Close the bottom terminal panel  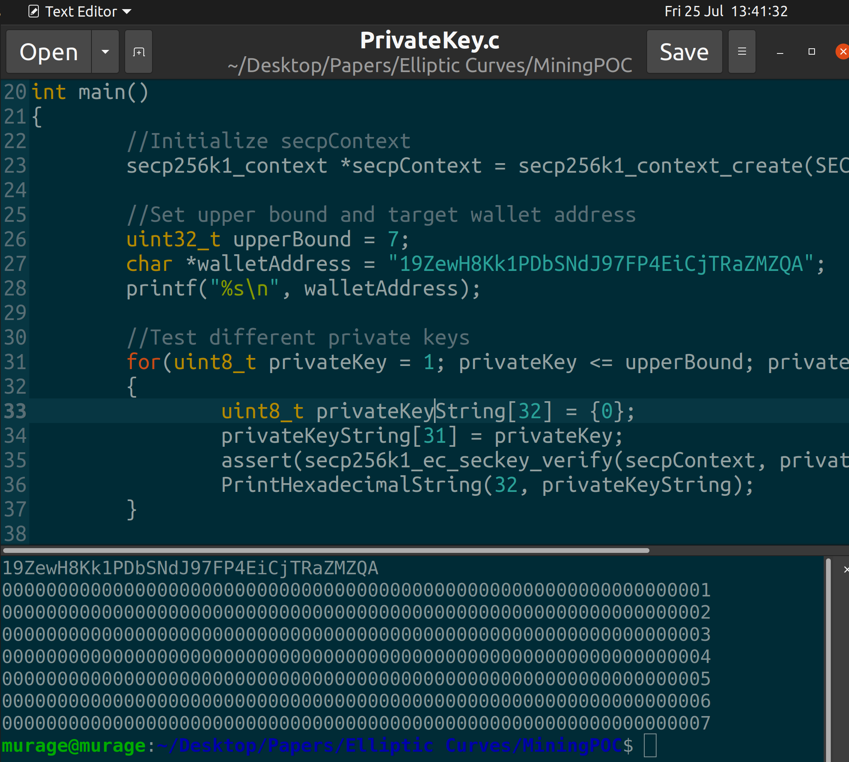click(846, 569)
